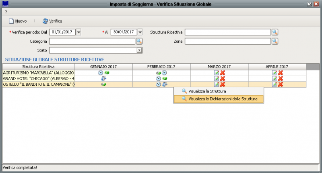Click clock icon for Agriturismo Marinella in Gennaio 2017
322x173 pixels.
coord(101,73)
